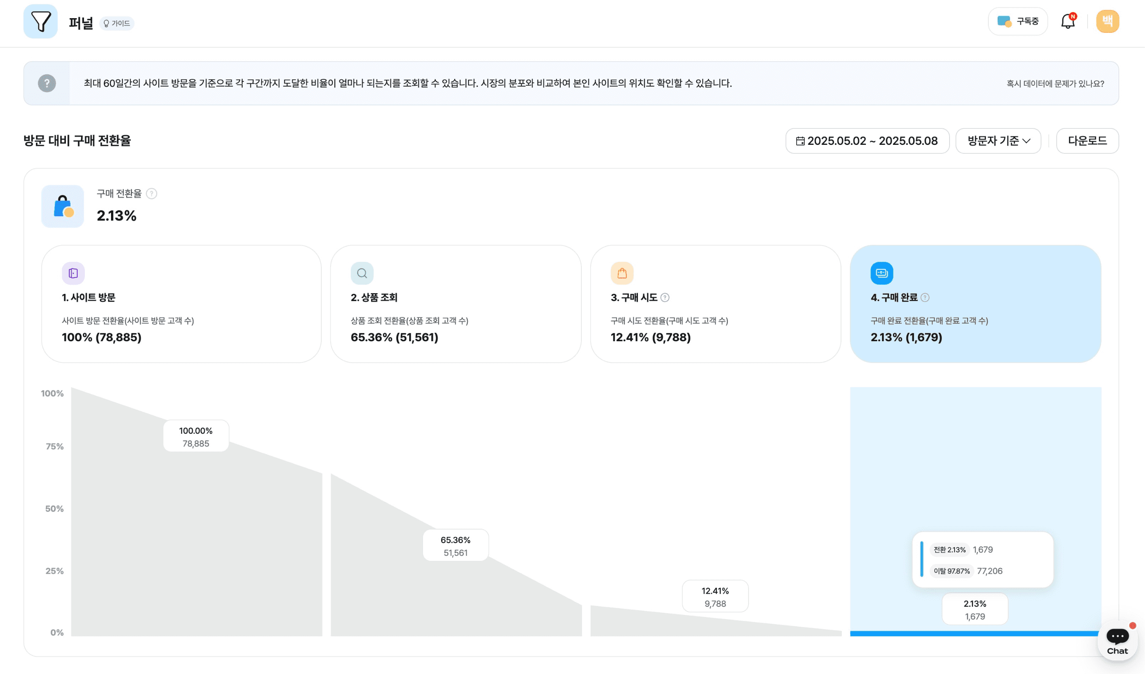Open the Chat widget bubble

[1117, 639]
